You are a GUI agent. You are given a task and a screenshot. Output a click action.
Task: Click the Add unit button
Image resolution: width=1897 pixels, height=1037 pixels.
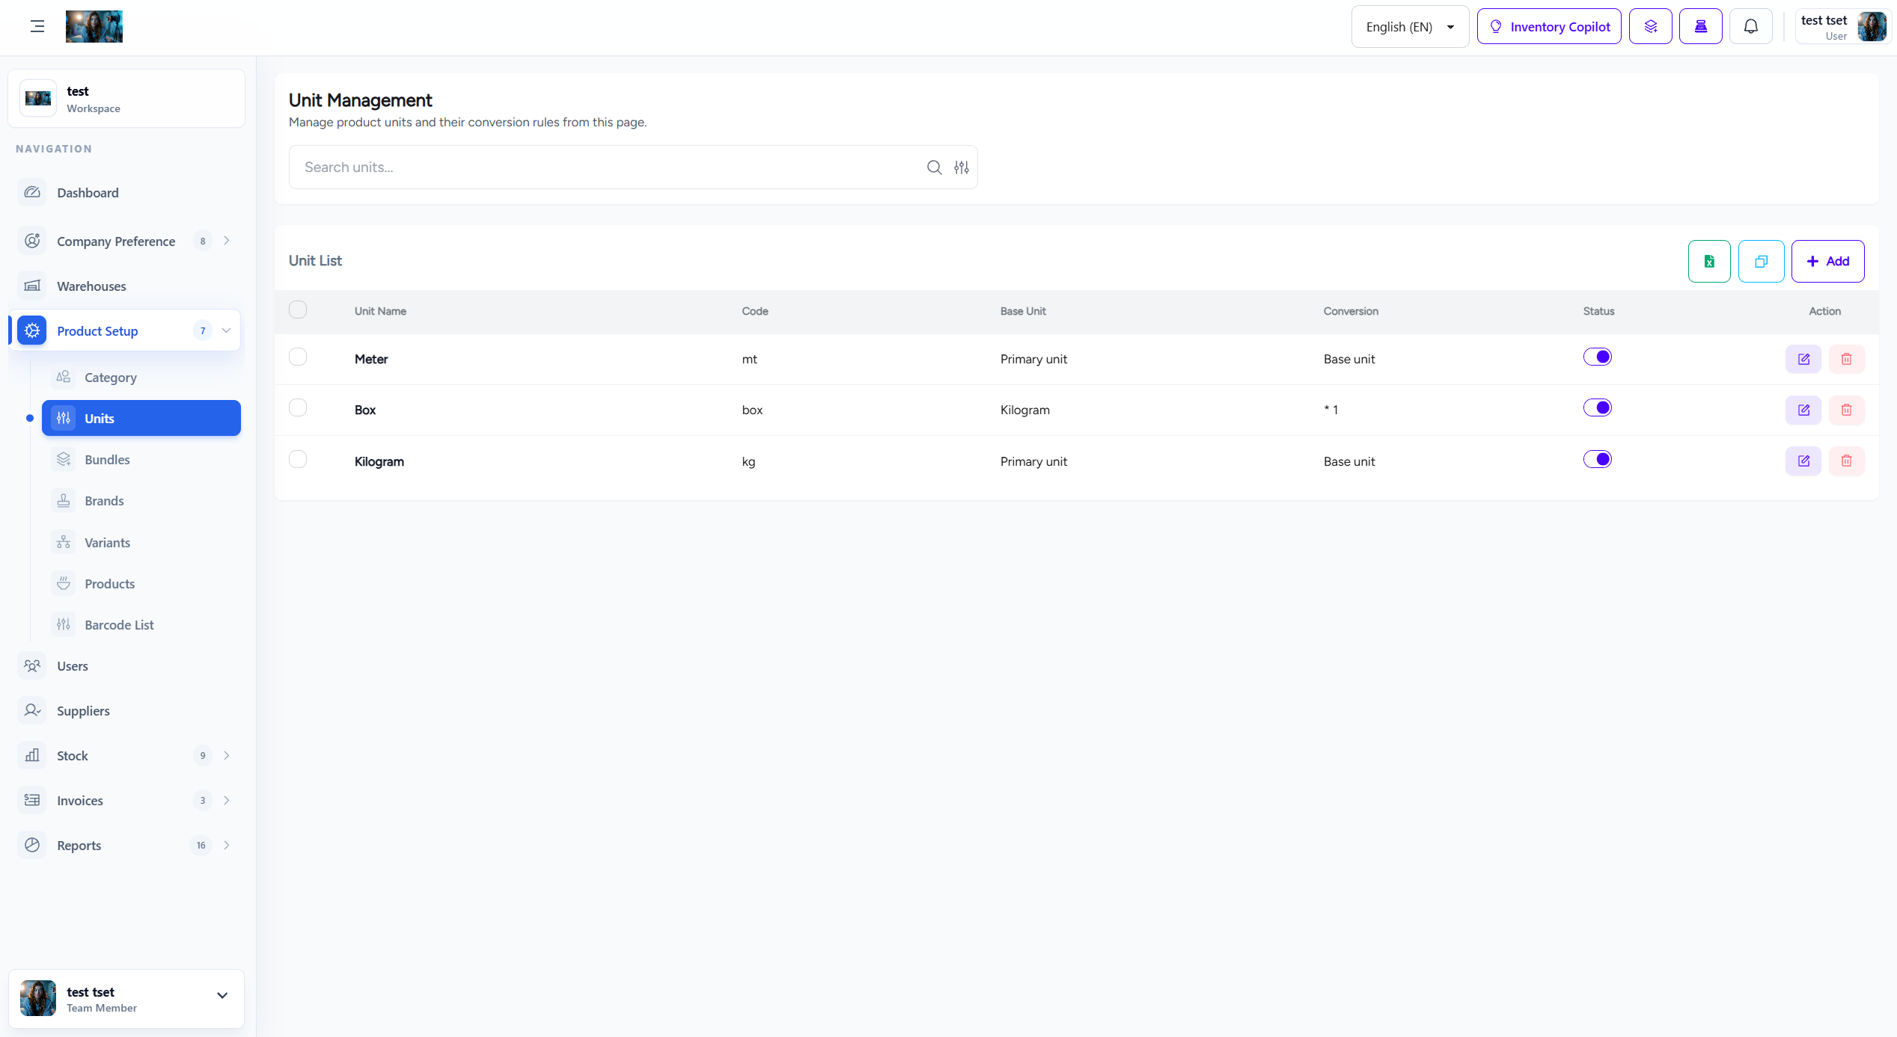point(1827,261)
